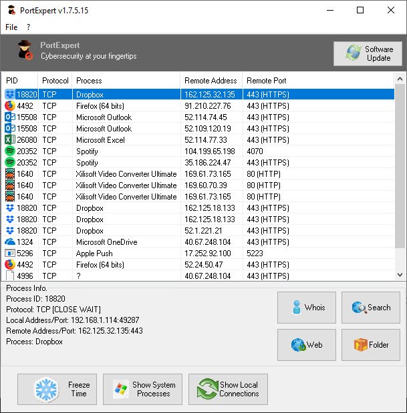Image resolution: width=407 pixels, height=413 pixels.
Task: Click the Remote Address/Port info line
Action: pyautogui.click(x=74, y=330)
